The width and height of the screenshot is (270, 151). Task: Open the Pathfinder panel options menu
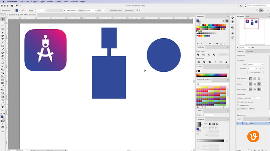(x=227, y=47)
